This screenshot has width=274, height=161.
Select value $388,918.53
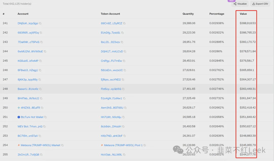tap(248, 23)
